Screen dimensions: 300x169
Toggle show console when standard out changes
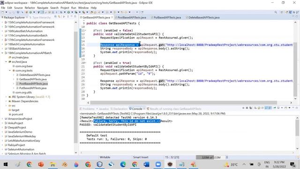[267, 108]
